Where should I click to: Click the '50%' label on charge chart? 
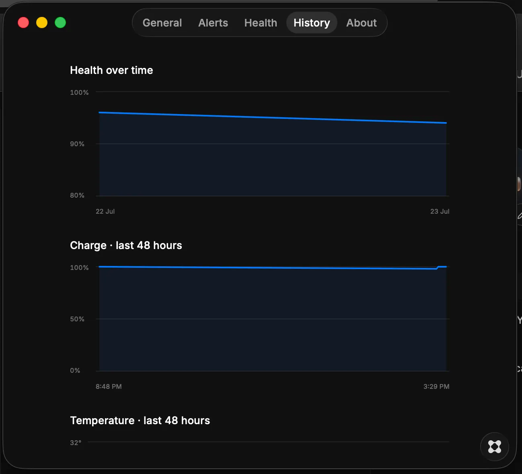[77, 319]
